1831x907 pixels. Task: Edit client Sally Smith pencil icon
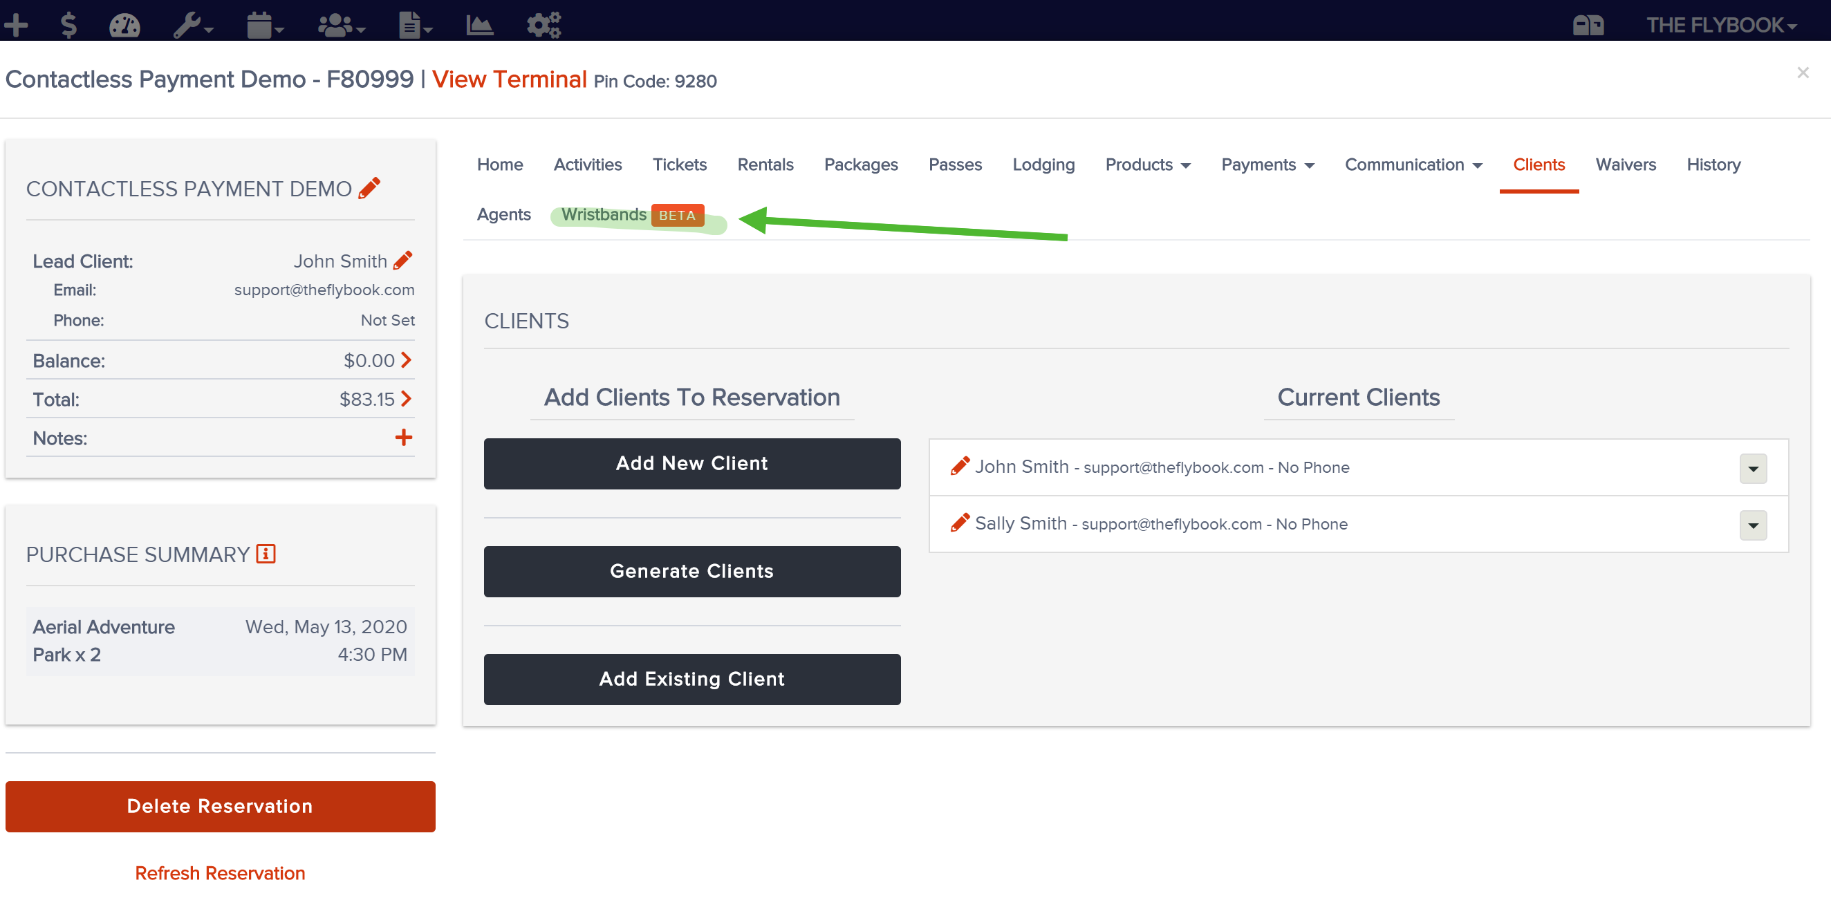click(960, 523)
